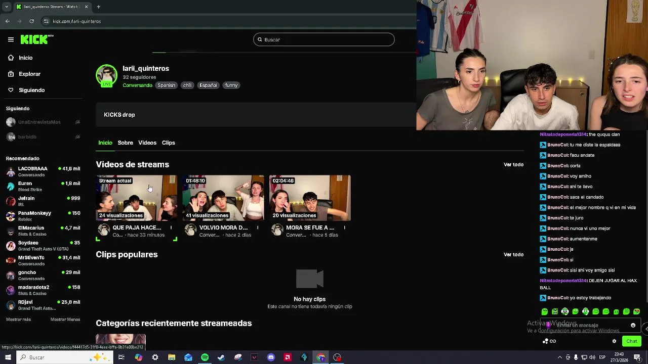Click the channel points icon in chat
Viewport: 648px width, 364px height.
tap(545, 341)
